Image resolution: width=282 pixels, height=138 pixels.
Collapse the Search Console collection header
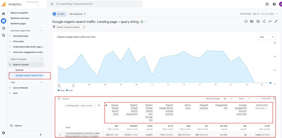click(41, 59)
